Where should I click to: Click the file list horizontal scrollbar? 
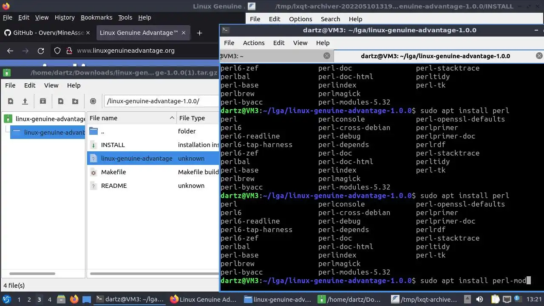[x=154, y=274]
